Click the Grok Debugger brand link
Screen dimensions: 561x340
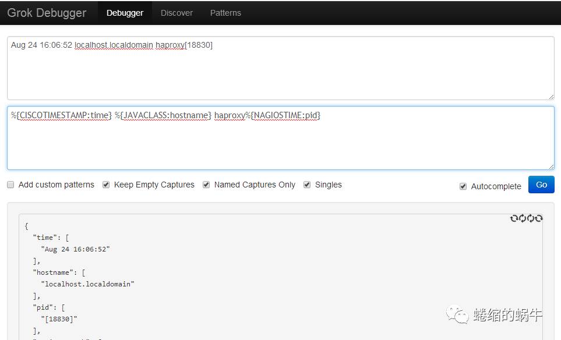(x=47, y=13)
